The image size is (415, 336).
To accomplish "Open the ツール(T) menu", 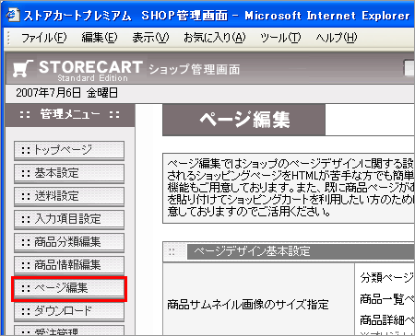I will click(280, 38).
